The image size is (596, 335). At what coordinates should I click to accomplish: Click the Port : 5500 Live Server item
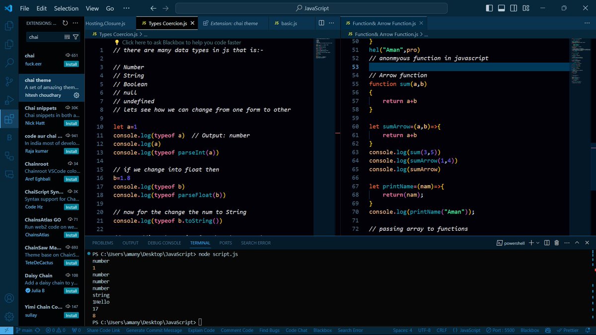pyautogui.click(x=500, y=330)
